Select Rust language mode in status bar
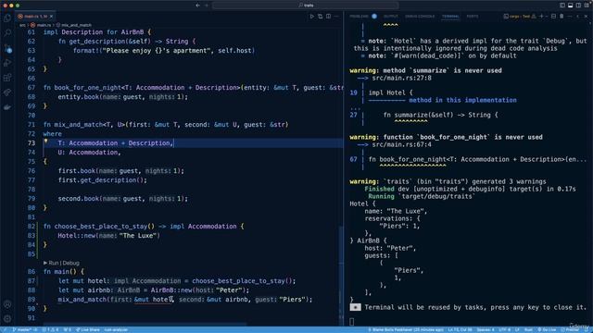This screenshot has width=593, height=333. (x=529, y=329)
